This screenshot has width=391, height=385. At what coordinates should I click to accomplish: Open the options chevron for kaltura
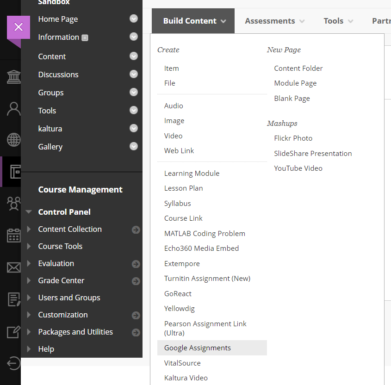[x=134, y=128]
